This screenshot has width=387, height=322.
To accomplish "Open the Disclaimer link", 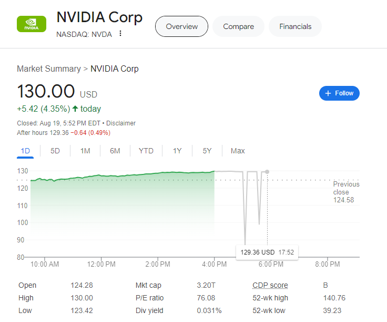I will pos(121,123).
